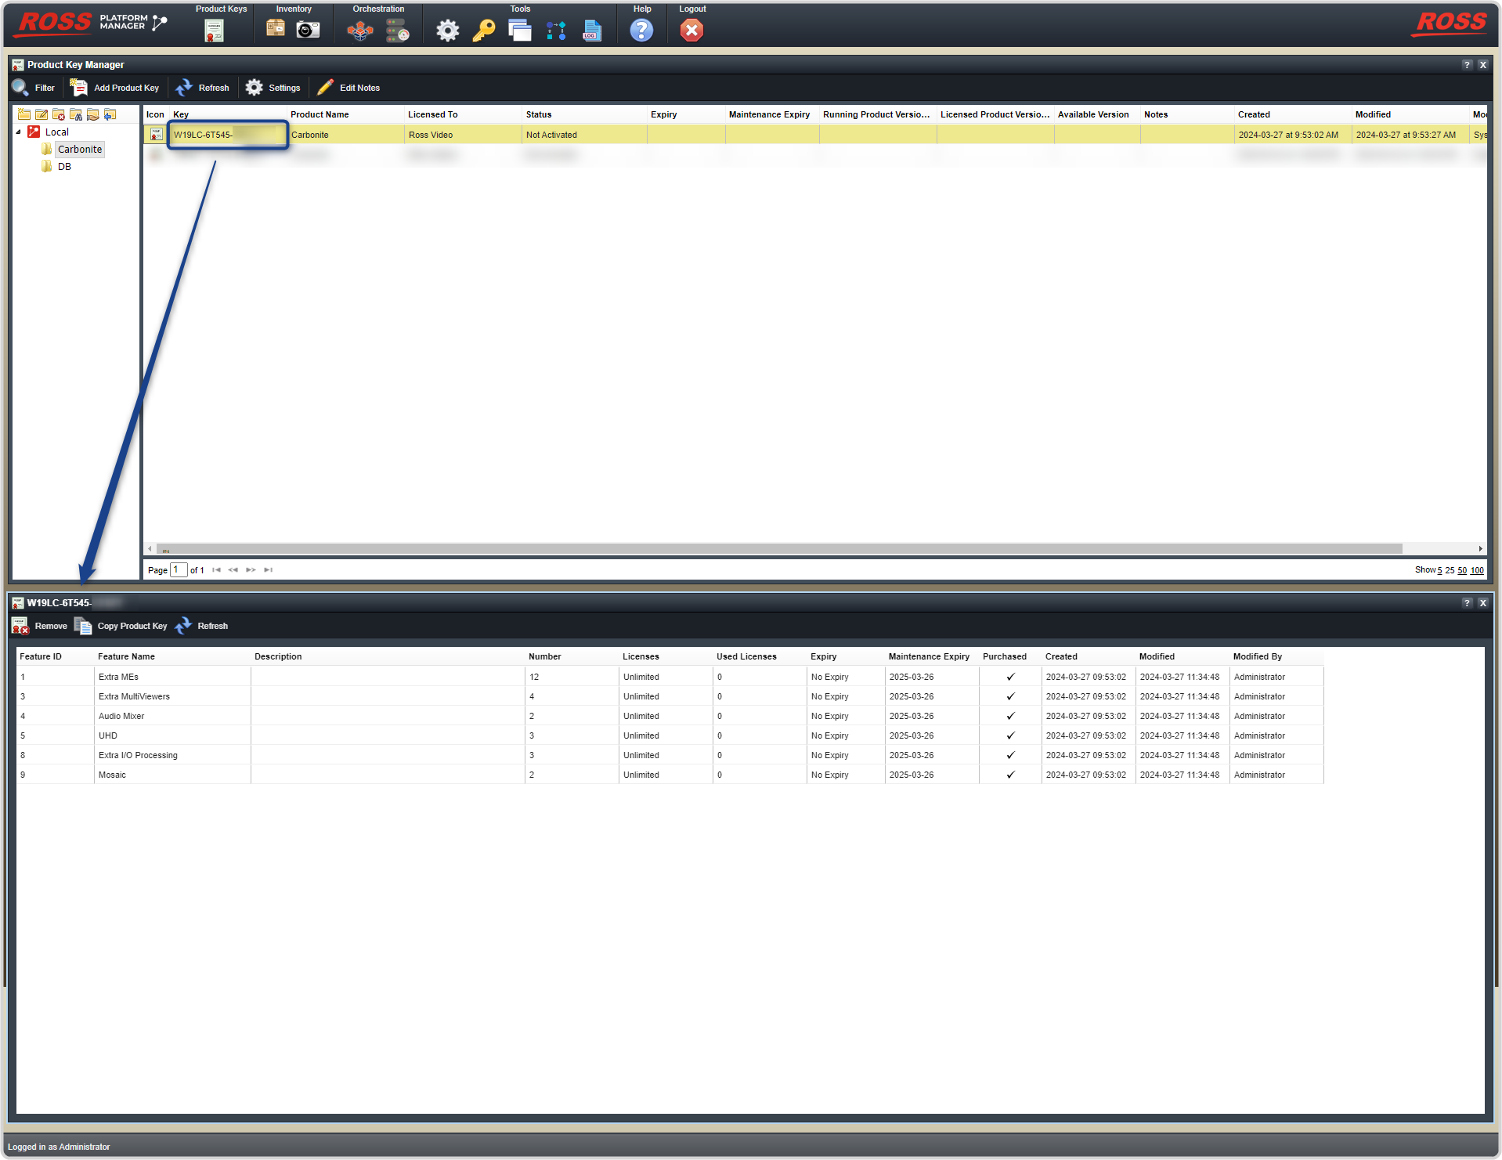Viewport: 1502px width, 1160px height.
Task: Click the blue workflow diagram icon in Tools
Action: point(556,31)
